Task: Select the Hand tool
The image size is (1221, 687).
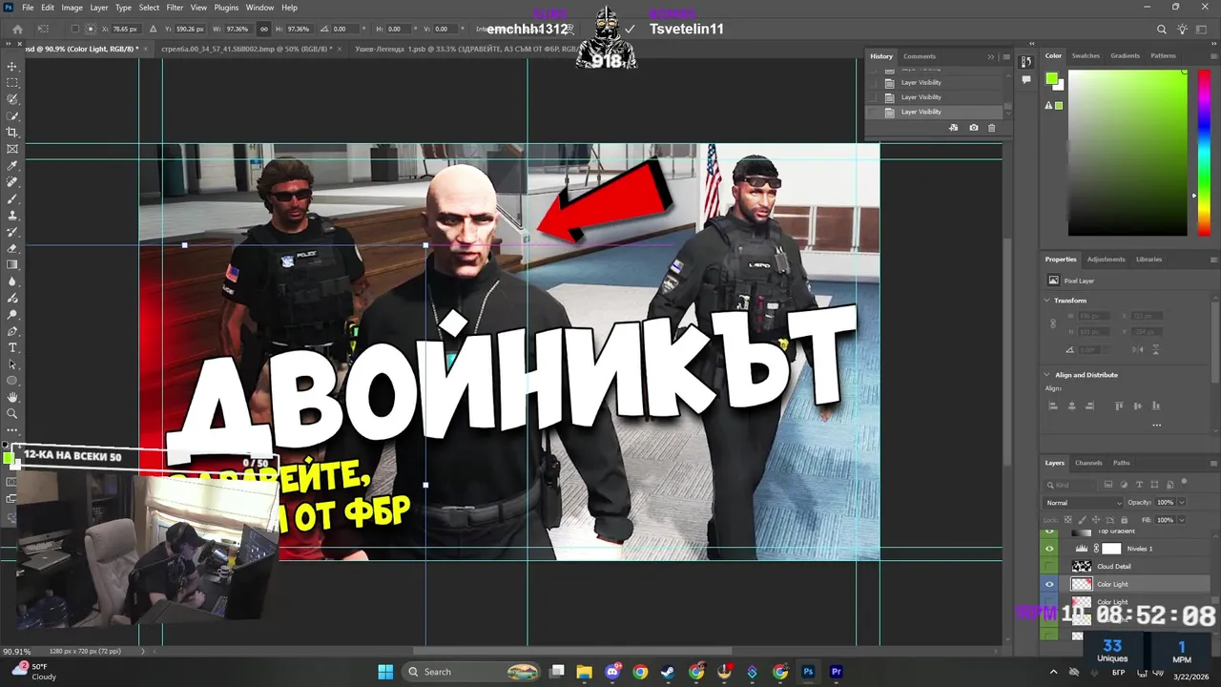Action: coord(12,397)
